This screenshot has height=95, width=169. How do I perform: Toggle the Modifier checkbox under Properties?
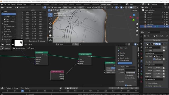coord(126,85)
